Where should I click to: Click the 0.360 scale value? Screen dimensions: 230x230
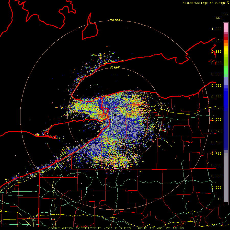(x=216, y=165)
